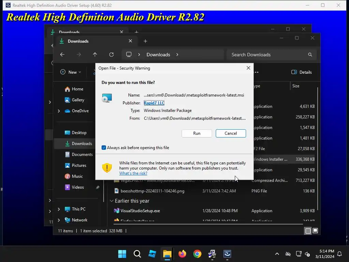Refresh the Downloads folder
This screenshot has height=262, width=349.
point(111,55)
